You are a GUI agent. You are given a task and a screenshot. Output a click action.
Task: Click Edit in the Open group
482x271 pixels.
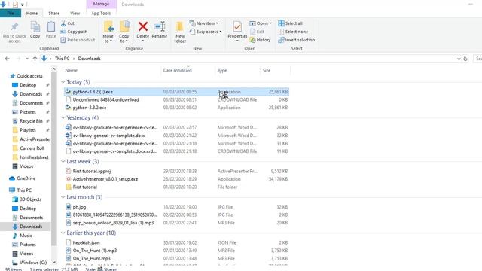click(258, 32)
